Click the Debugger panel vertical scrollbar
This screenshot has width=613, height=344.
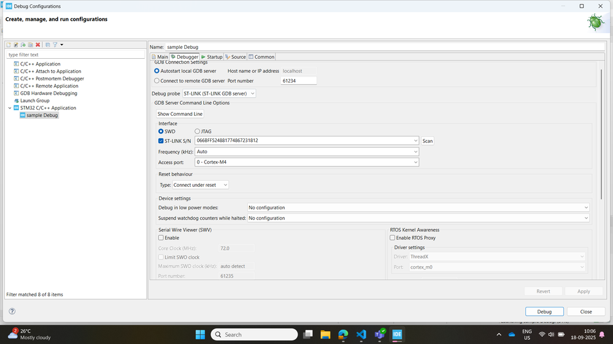(x=601, y=135)
